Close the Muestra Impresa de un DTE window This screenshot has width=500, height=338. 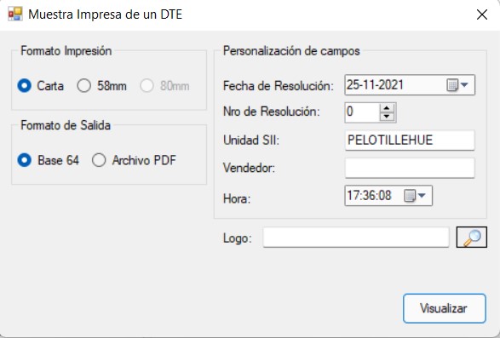coord(482,14)
